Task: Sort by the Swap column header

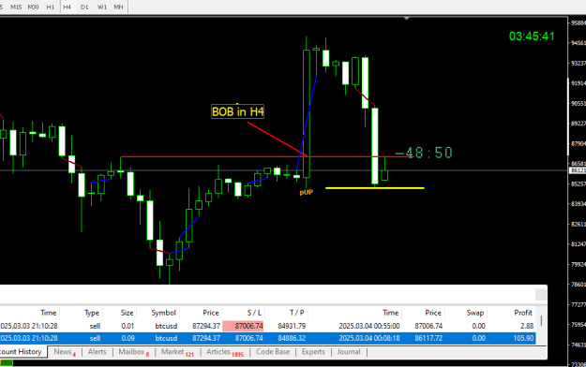Action: pyautogui.click(x=475, y=313)
